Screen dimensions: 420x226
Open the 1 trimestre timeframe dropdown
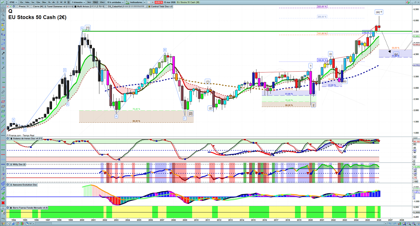[x=78, y=2]
